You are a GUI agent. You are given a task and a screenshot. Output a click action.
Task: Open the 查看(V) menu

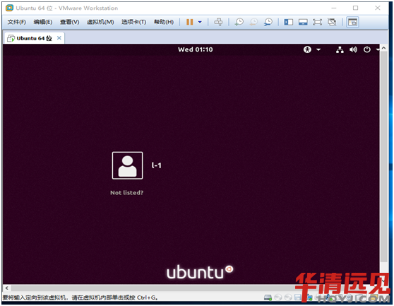click(70, 22)
